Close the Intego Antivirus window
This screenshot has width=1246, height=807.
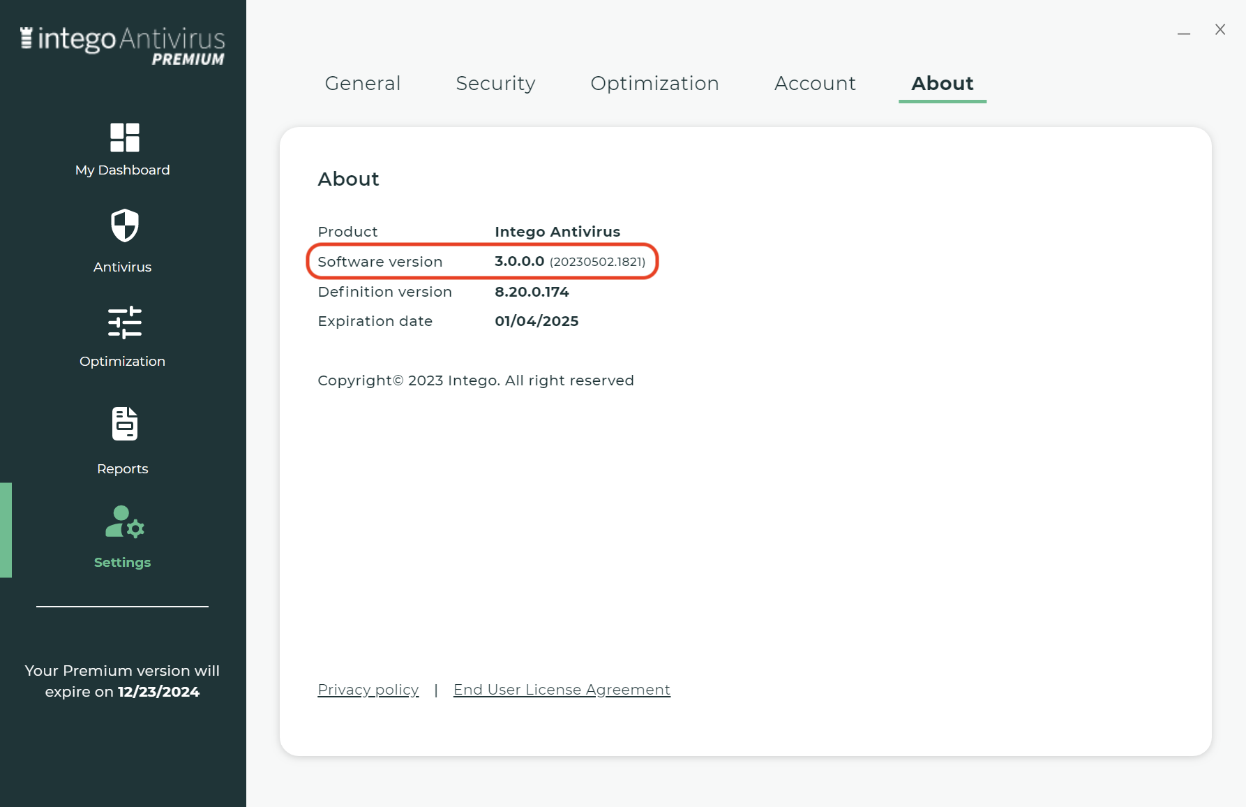tap(1220, 29)
